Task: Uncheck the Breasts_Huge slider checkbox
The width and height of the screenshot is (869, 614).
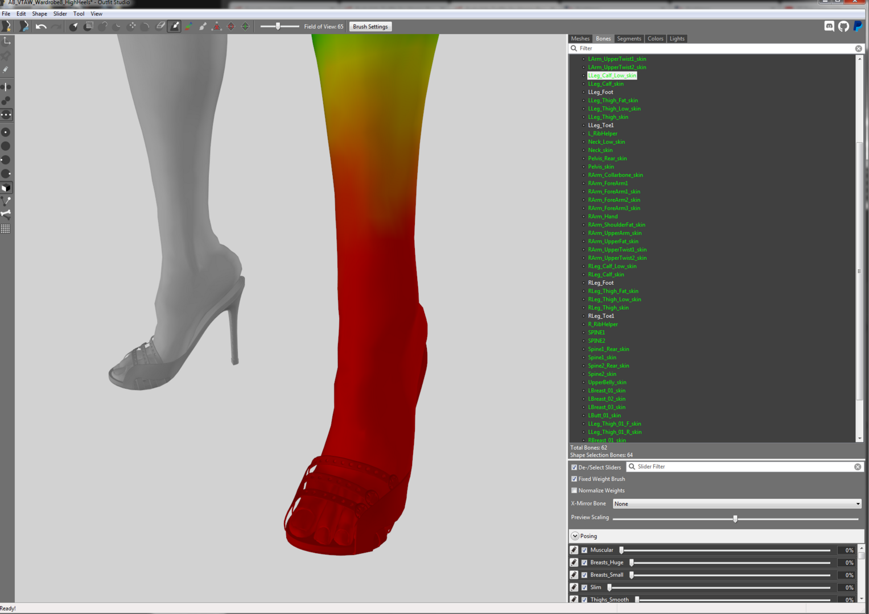Action: pyautogui.click(x=584, y=563)
